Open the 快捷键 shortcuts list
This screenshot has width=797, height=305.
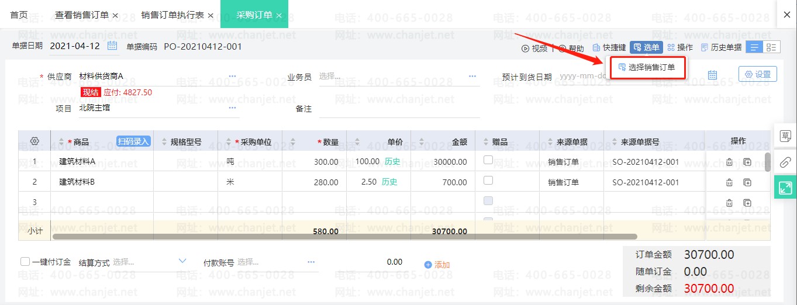click(x=609, y=48)
